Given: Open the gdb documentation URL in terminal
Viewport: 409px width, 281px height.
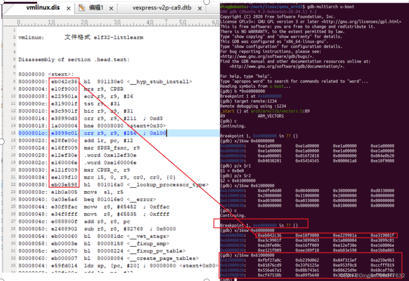Looking at the screenshot, I should tap(287, 66).
